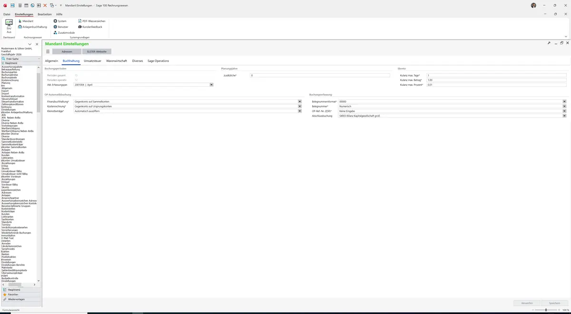Click the Speichern button
This screenshot has width=571, height=314.
coord(554,303)
